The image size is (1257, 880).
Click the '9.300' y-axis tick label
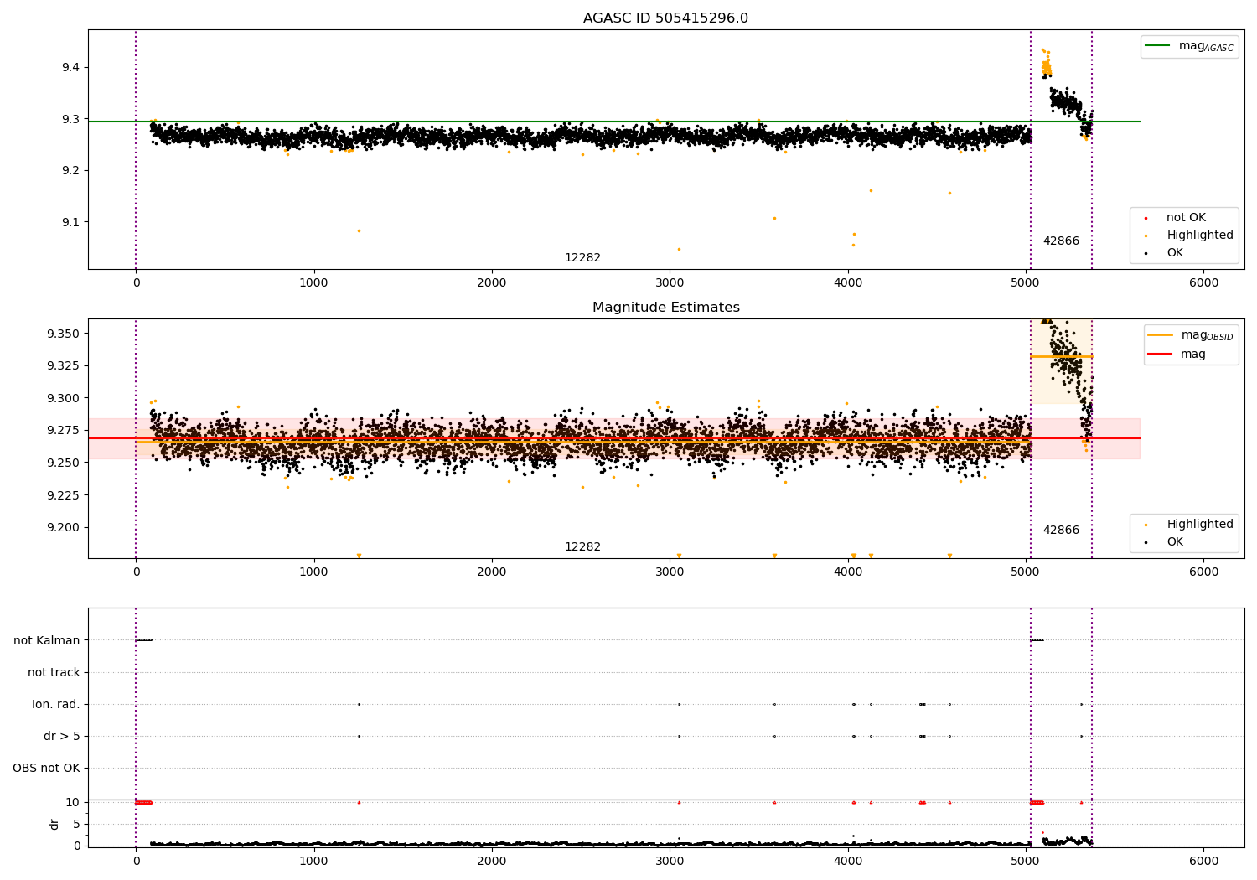pos(64,399)
